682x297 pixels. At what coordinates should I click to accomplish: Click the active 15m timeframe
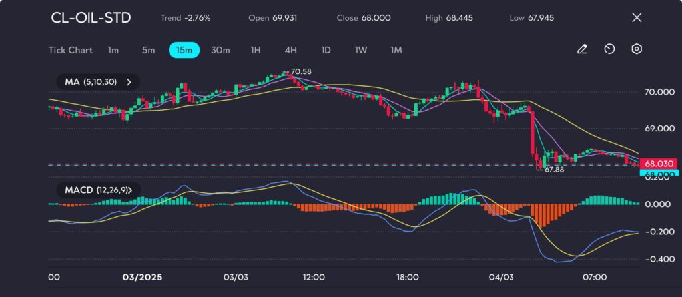pos(182,50)
